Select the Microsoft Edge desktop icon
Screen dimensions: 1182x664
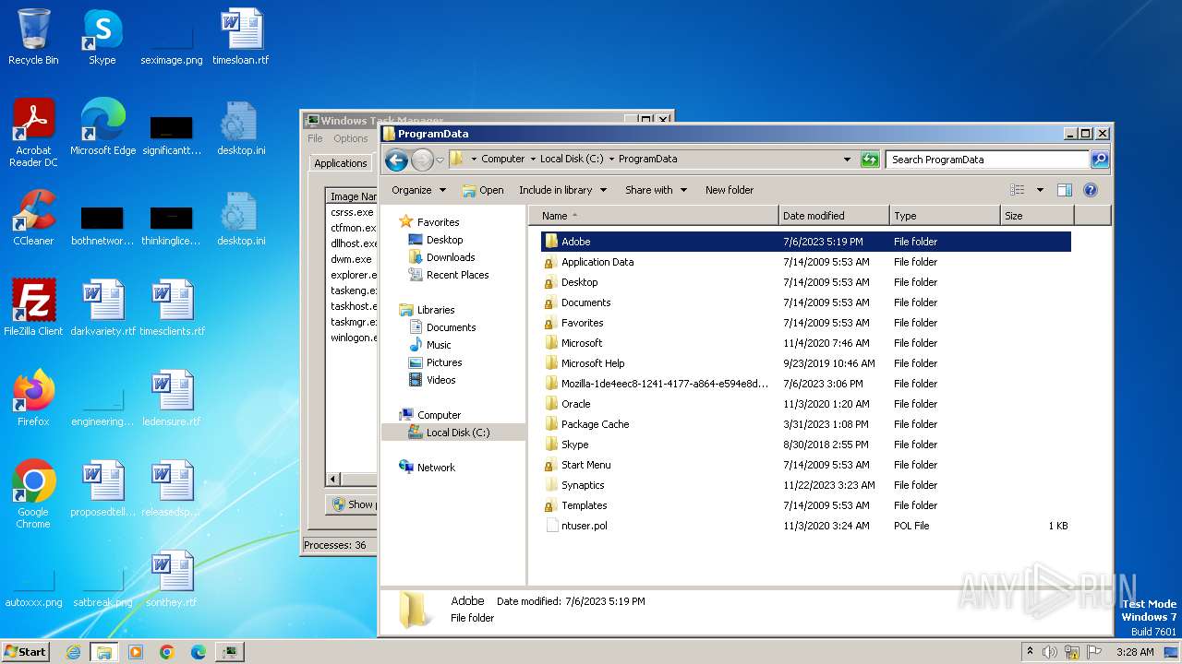(x=103, y=127)
